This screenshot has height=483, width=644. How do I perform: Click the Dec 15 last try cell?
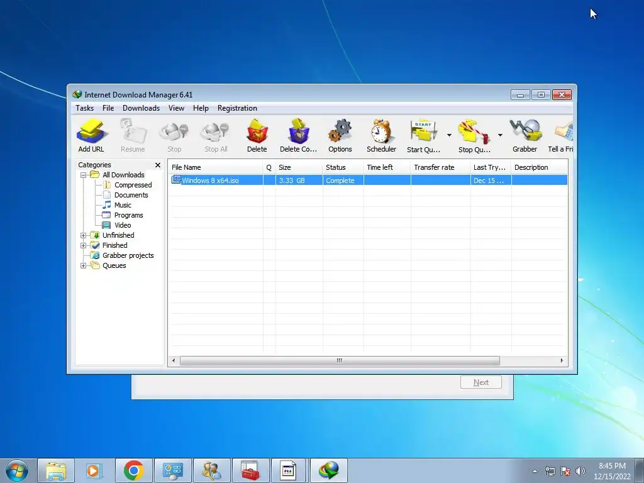[x=491, y=180]
